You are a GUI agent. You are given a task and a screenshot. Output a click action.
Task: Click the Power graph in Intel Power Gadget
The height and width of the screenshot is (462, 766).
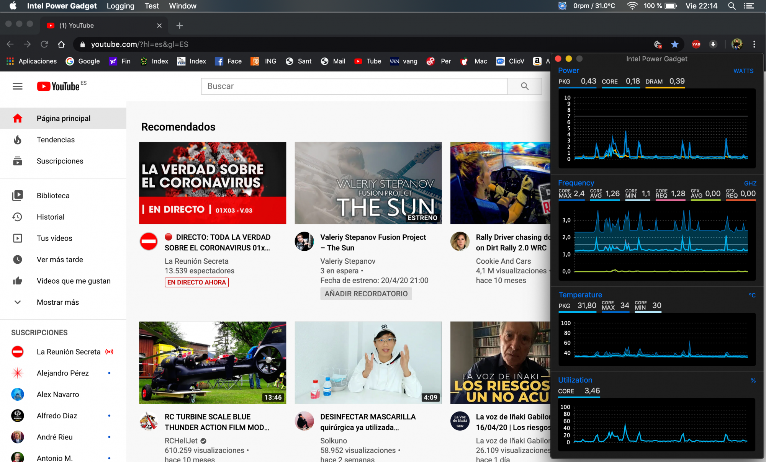tap(657, 128)
